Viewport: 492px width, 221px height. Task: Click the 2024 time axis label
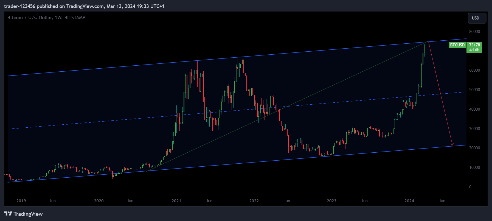click(409, 201)
